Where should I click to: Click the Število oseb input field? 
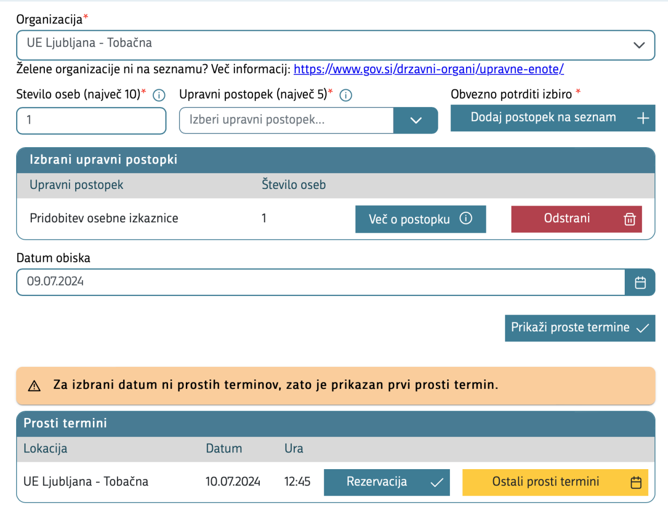91,121
